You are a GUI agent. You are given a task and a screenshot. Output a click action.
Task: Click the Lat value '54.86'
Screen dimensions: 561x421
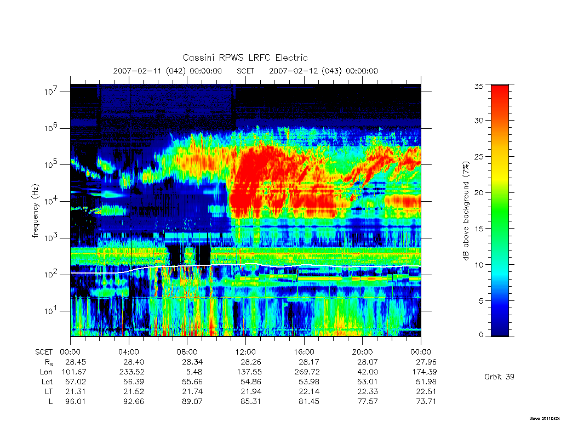[x=251, y=382]
